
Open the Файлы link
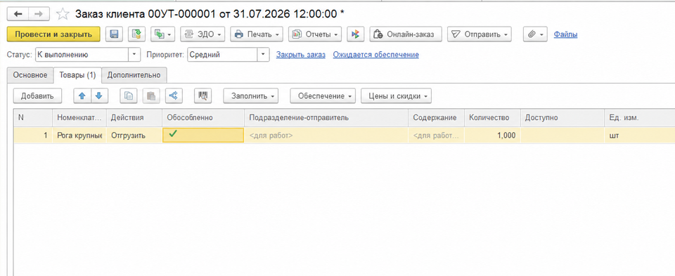click(x=565, y=34)
